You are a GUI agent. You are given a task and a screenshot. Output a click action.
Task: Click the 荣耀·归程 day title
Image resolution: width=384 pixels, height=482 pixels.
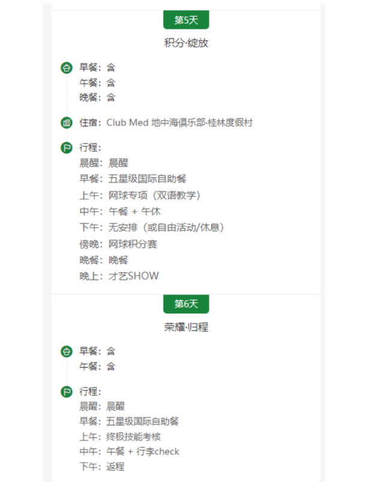coord(186,327)
